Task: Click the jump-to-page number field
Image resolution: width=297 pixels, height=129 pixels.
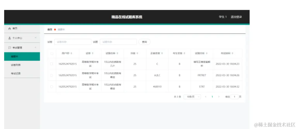Action: click(234, 97)
